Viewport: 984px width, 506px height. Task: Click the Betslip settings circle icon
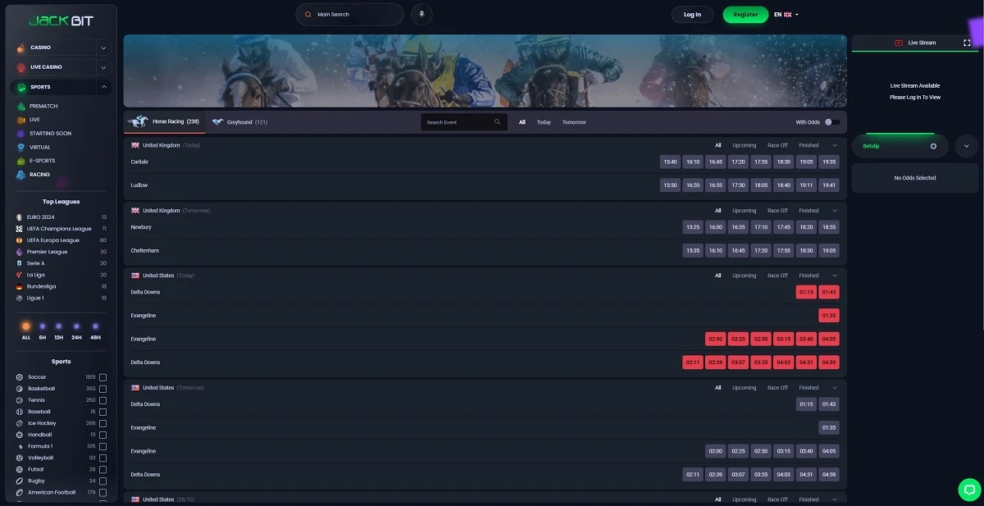coord(933,146)
